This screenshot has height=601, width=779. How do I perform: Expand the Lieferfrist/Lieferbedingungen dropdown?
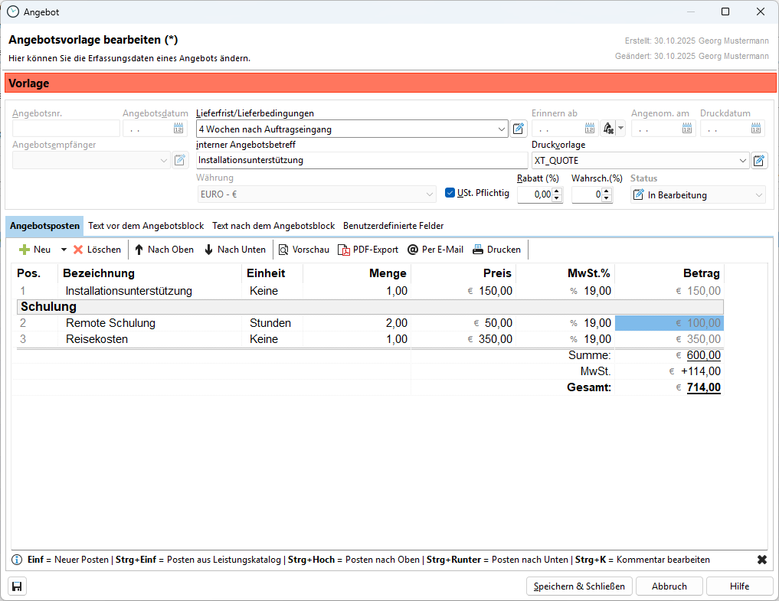click(502, 129)
